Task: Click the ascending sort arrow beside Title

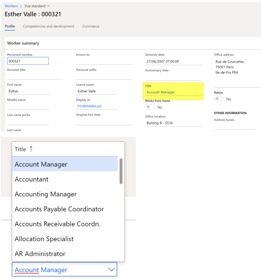Action: tap(31, 148)
